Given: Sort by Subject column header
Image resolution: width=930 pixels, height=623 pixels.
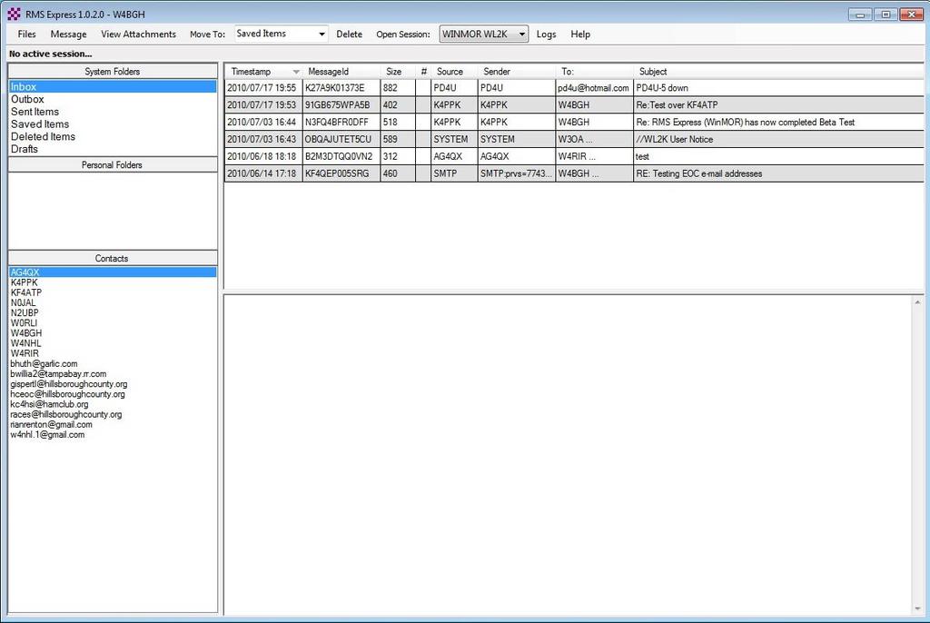Looking at the screenshot, I should coord(778,71).
